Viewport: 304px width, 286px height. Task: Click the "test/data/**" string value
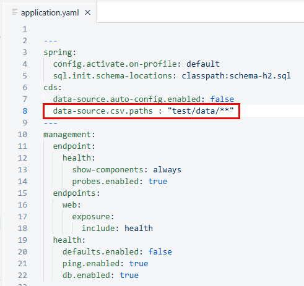point(201,111)
